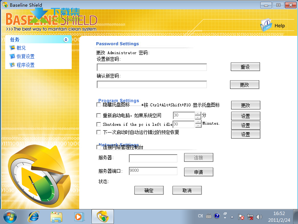Decrease restart idle minutes with down arrow
The width and height of the screenshot is (298, 224).
point(198,117)
